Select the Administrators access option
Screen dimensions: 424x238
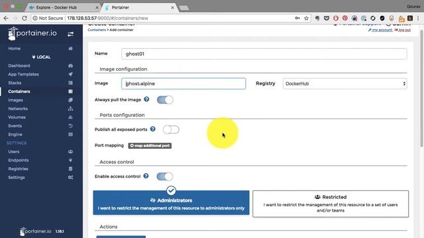pyautogui.click(x=171, y=203)
